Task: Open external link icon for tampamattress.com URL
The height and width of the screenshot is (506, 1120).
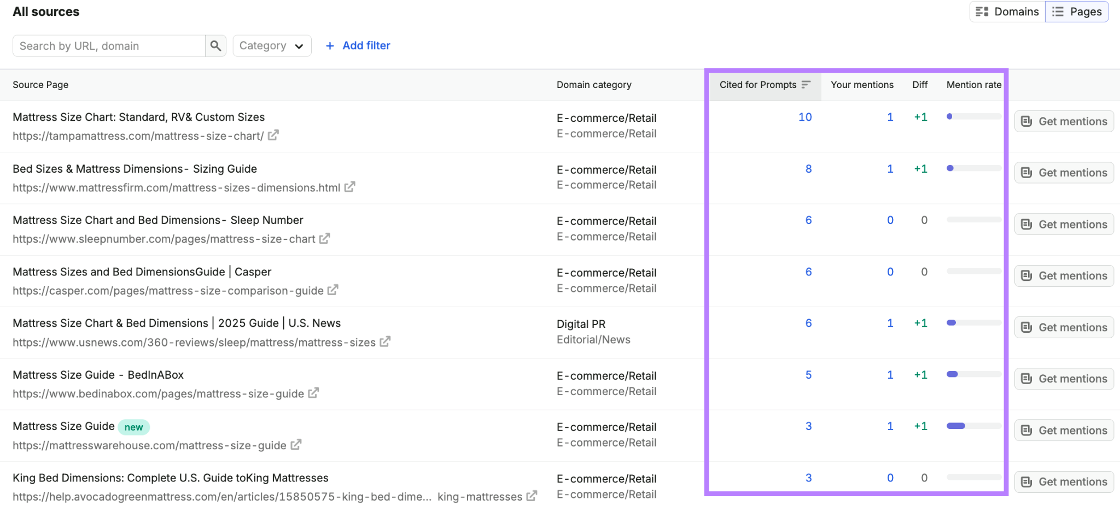Action: pos(273,135)
